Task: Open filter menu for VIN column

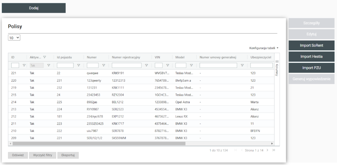Action: pos(168,65)
